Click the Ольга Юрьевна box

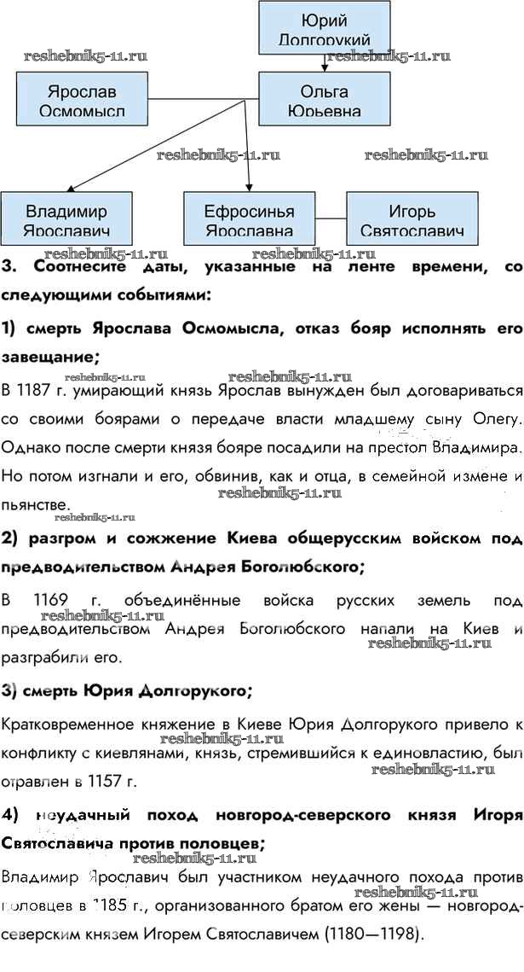point(324,99)
